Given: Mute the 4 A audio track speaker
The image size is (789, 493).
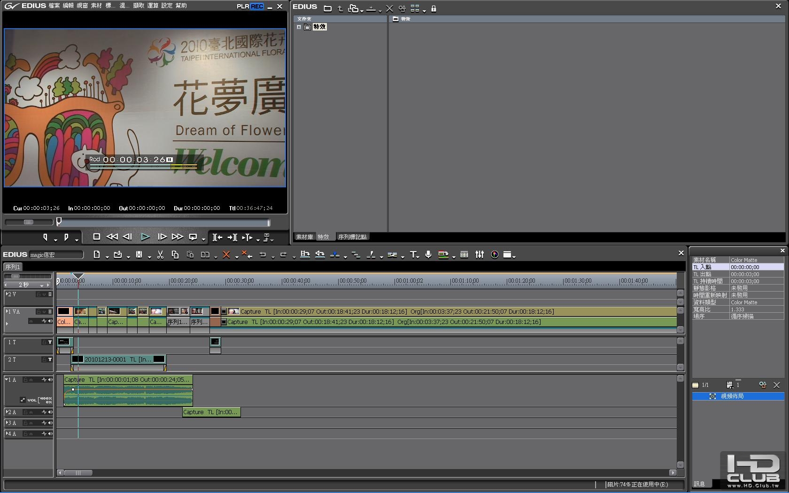Looking at the screenshot, I should pyautogui.click(x=50, y=434).
